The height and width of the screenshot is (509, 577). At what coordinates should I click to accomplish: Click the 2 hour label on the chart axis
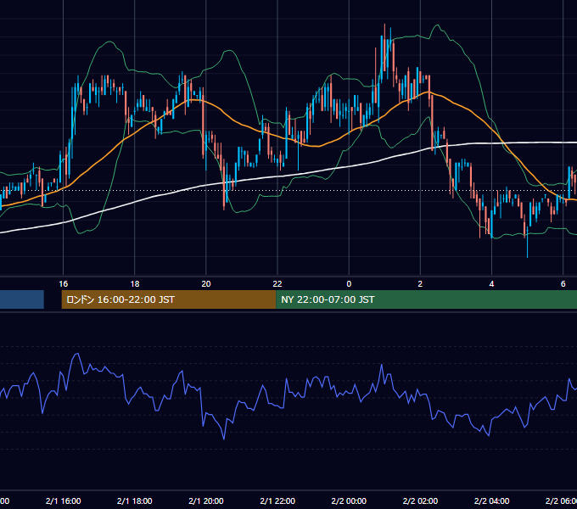tap(420, 284)
